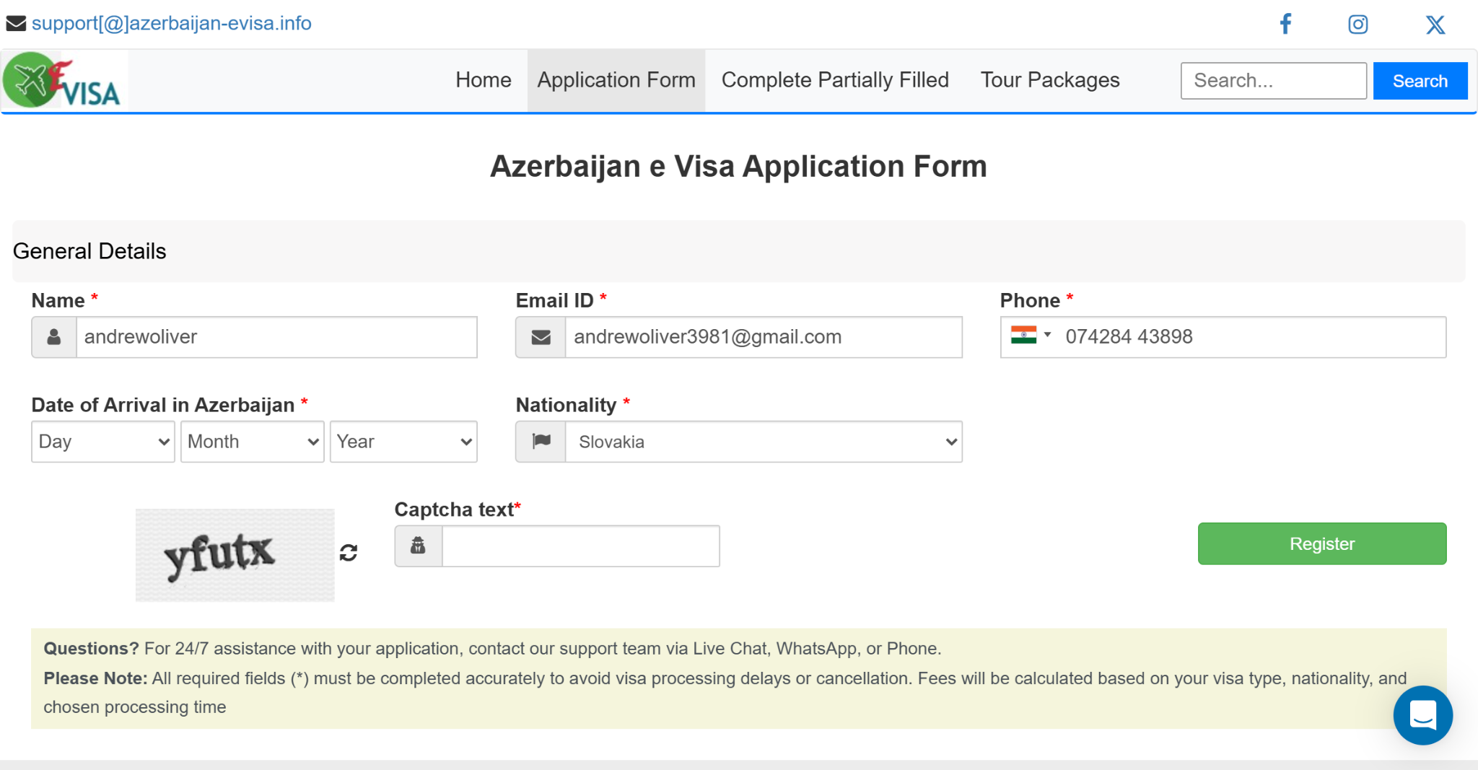Click the Captcha text input field
1478x770 pixels.
point(580,546)
